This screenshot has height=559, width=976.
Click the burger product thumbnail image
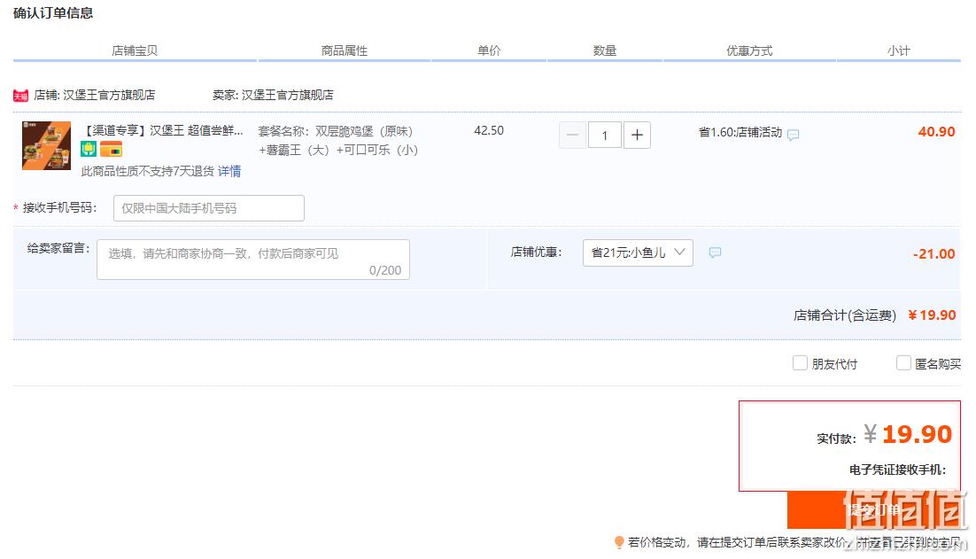click(x=47, y=145)
